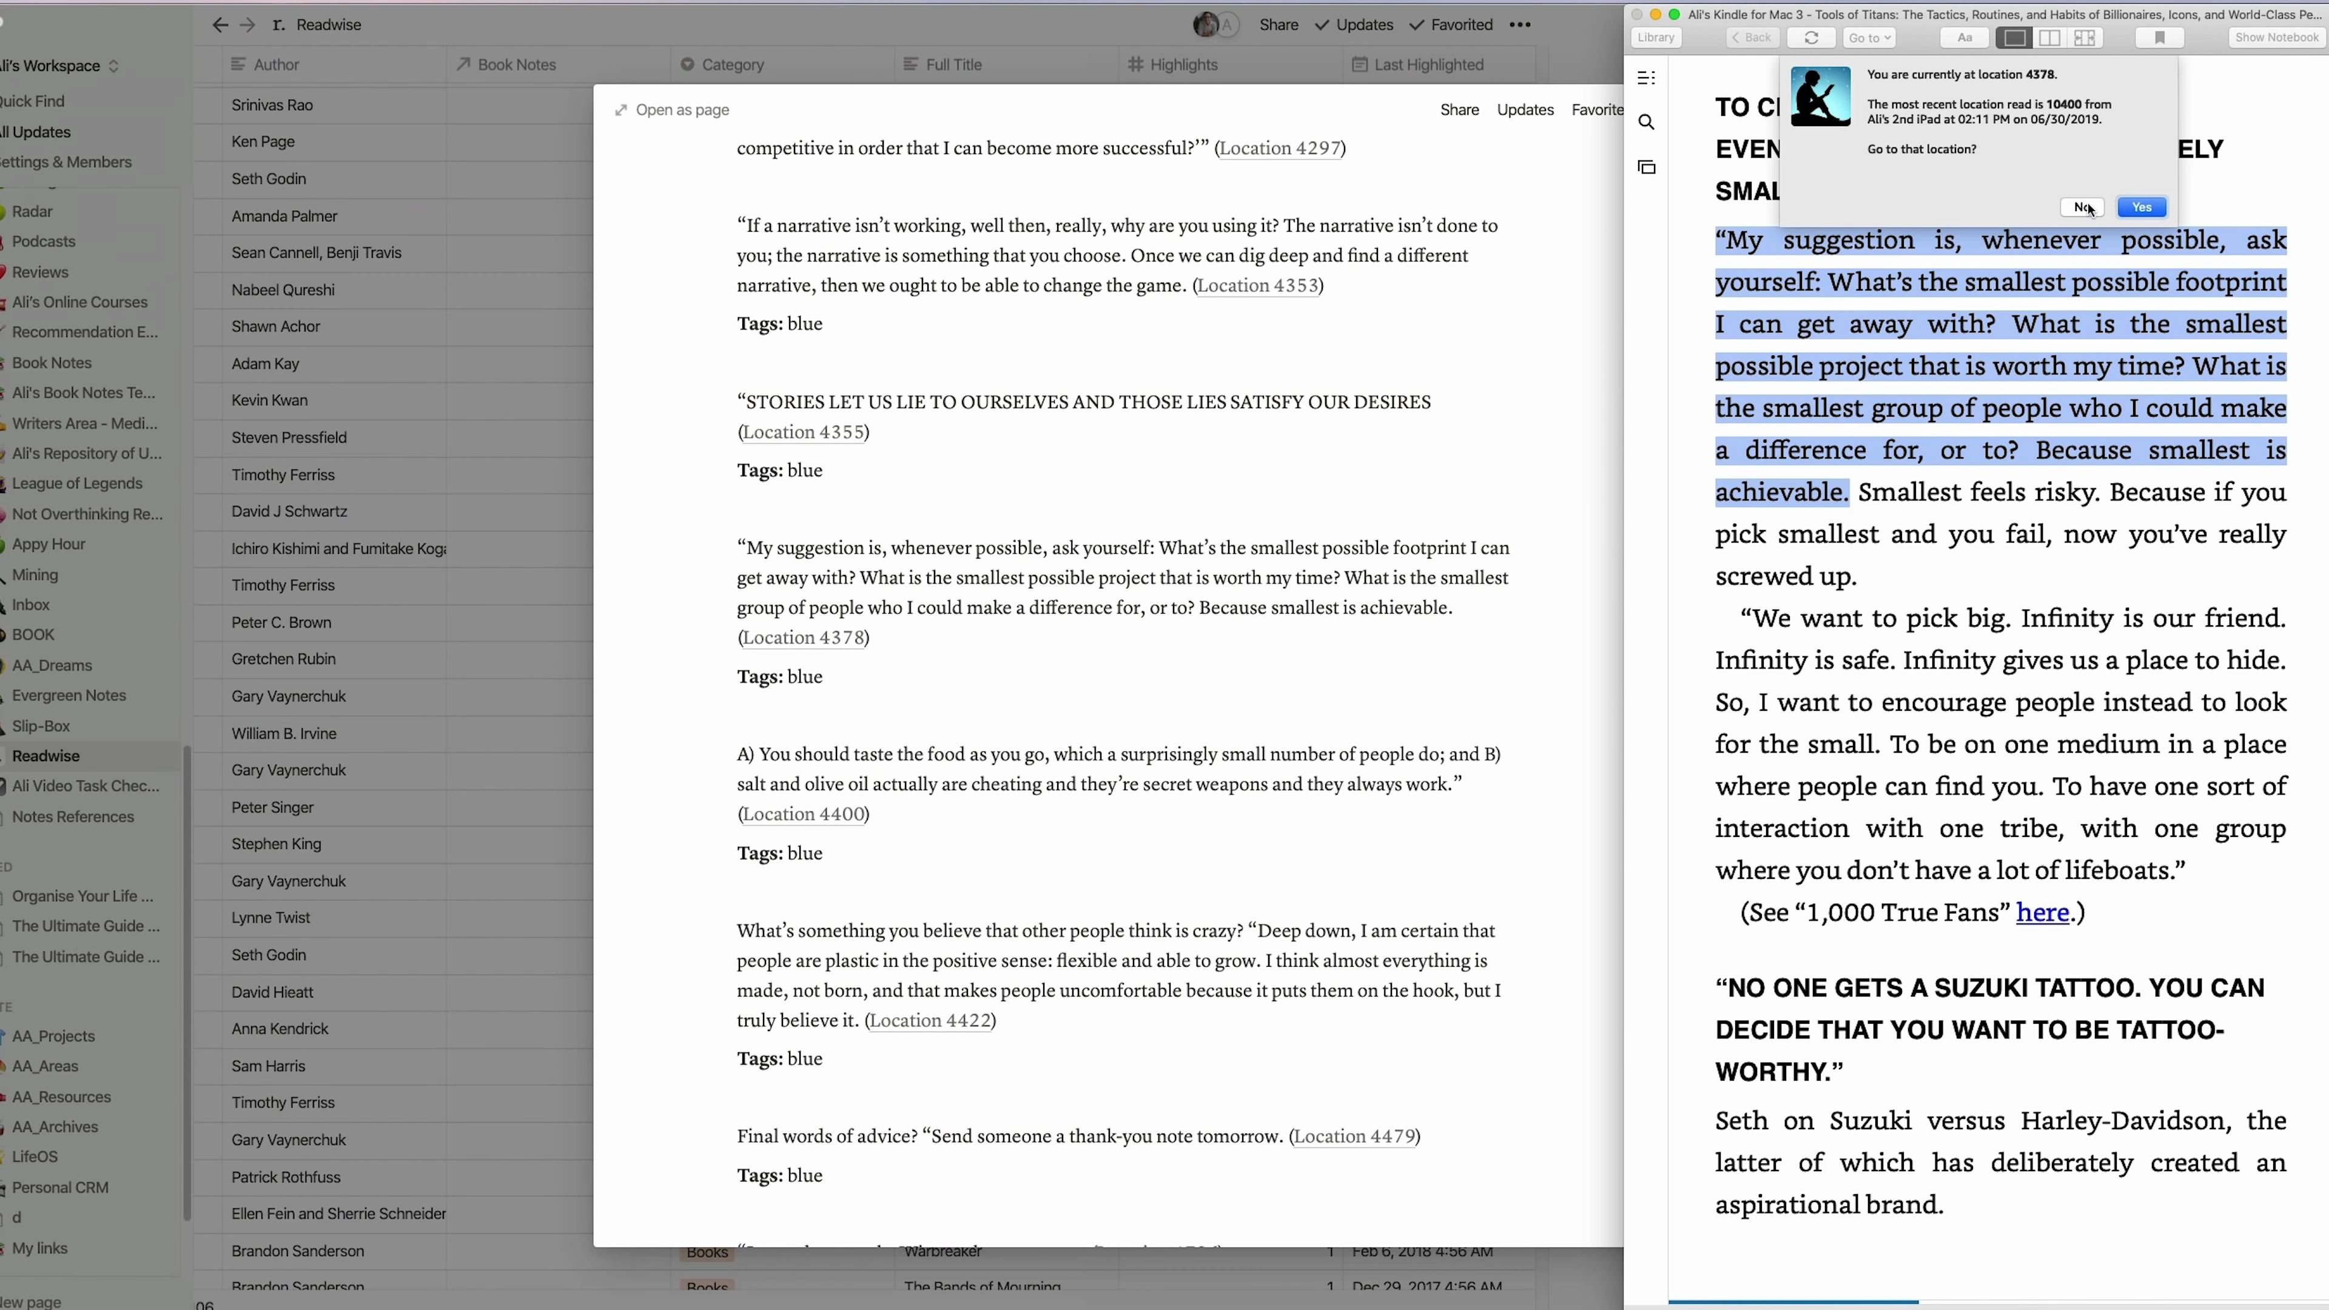Image resolution: width=2329 pixels, height=1310 pixels.
Task: Open Location 4479 link
Action: [x=1354, y=1137]
